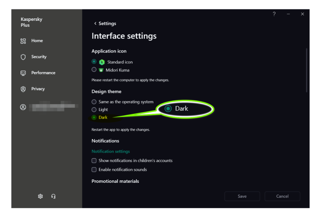Choose the Midori Kuma icon option
Screen dimensions: 320x218
[94, 69]
